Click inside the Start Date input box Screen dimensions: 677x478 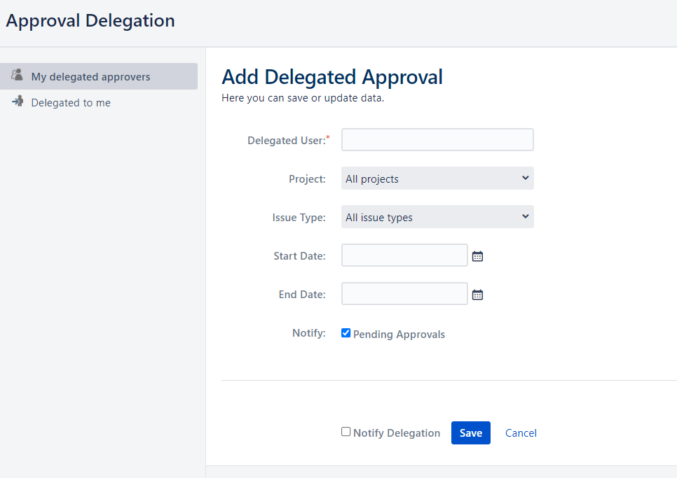point(404,255)
